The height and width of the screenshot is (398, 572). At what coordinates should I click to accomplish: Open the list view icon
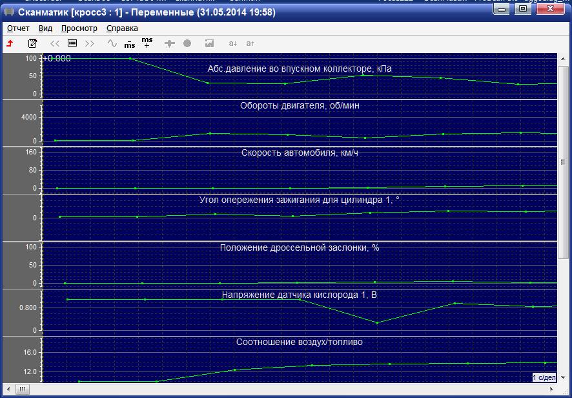click(72, 43)
